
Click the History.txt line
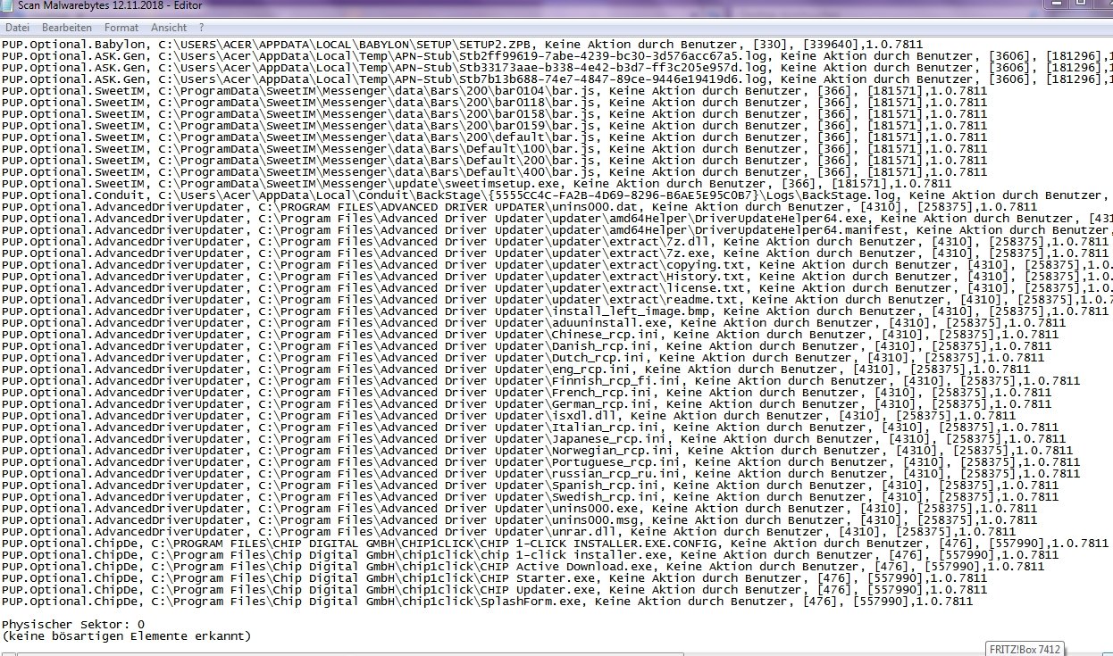(x=556, y=276)
